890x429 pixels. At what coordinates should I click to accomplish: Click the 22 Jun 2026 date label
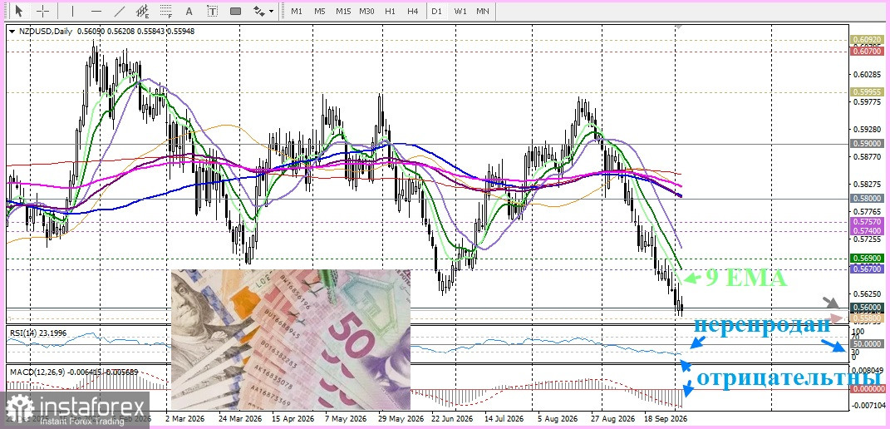452,417
